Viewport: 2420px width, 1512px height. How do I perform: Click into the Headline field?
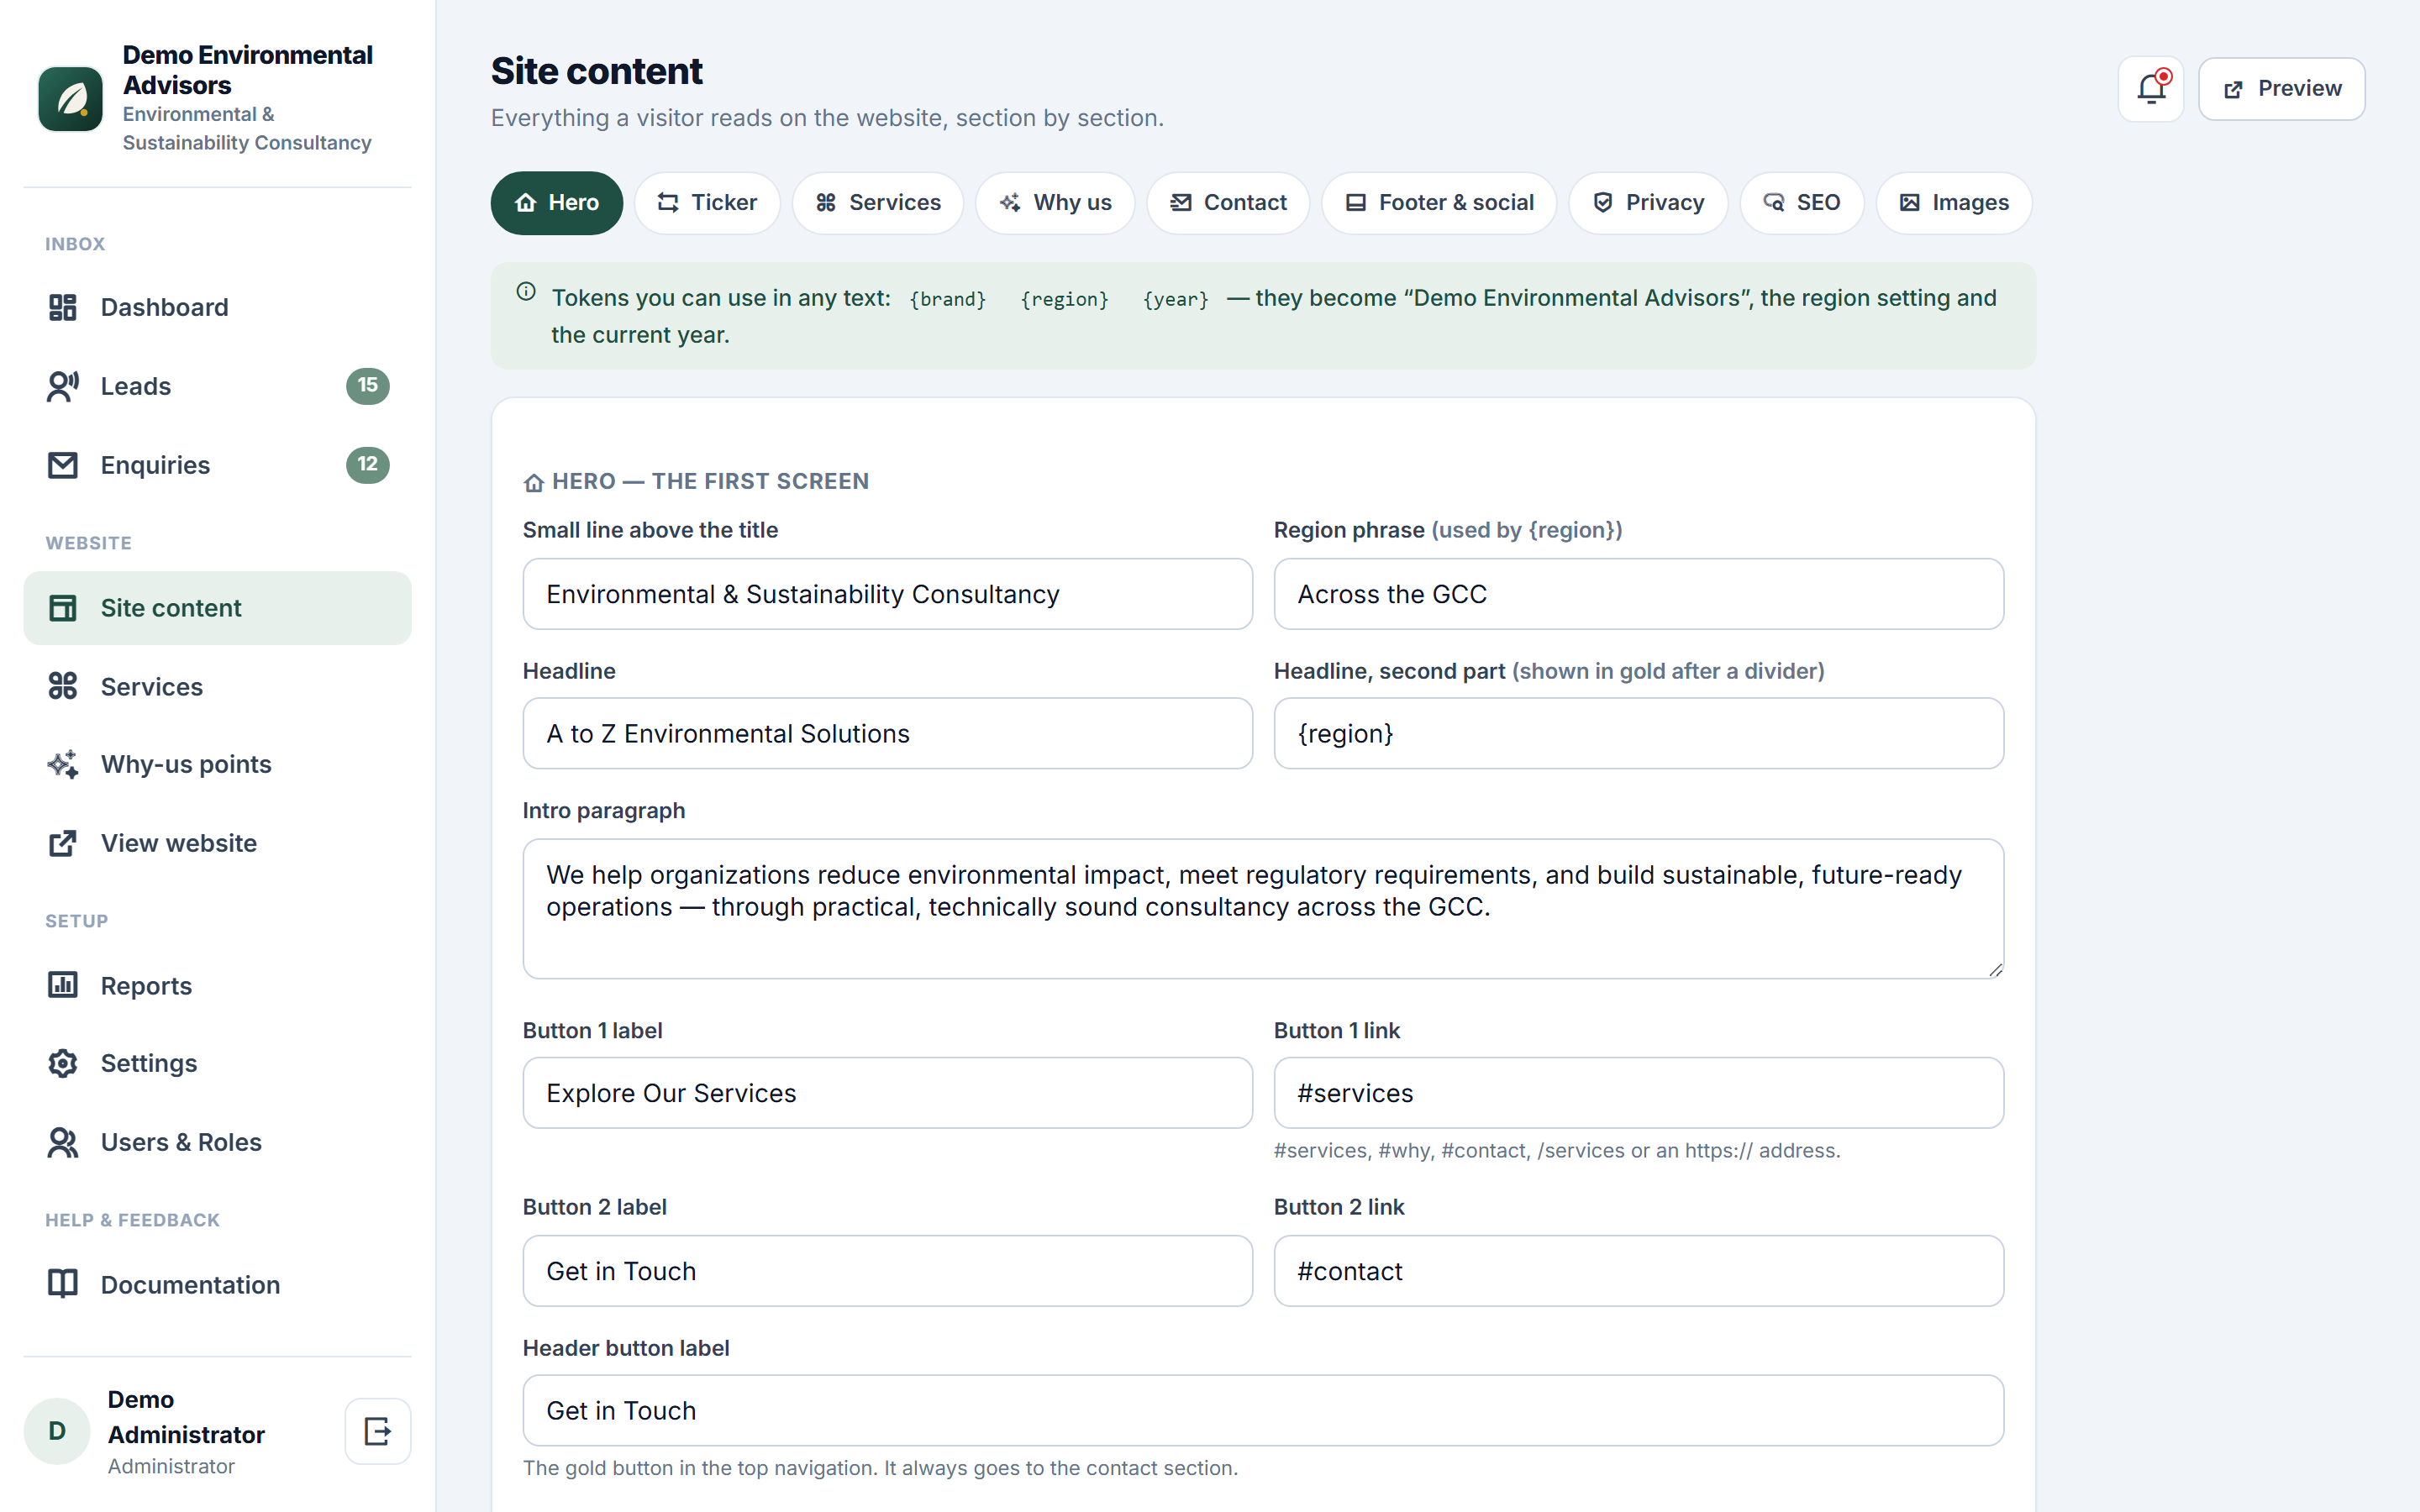tap(887, 733)
